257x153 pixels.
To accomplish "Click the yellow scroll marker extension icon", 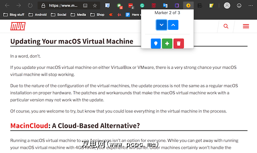I will (x=188, y=6).
